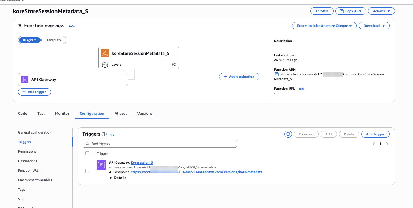Open the API Gateway icon in function overview
The height and width of the screenshot is (208, 413).
point(24,79)
